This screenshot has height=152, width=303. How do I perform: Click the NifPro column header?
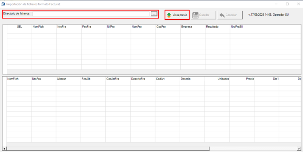coord(118,27)
